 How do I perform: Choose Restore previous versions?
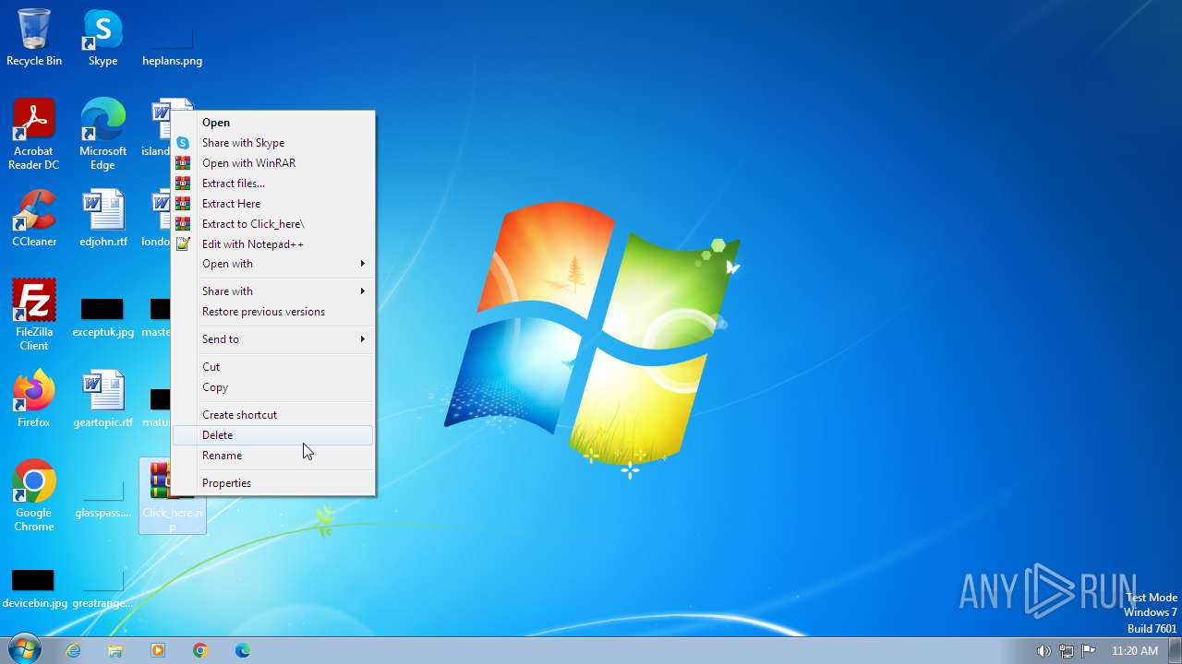tap(273, 312)
